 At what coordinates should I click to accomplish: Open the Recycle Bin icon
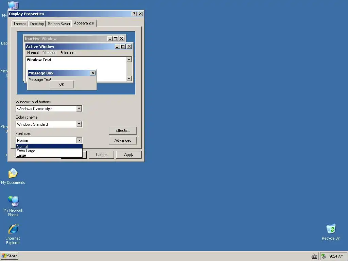coord(331,232)
